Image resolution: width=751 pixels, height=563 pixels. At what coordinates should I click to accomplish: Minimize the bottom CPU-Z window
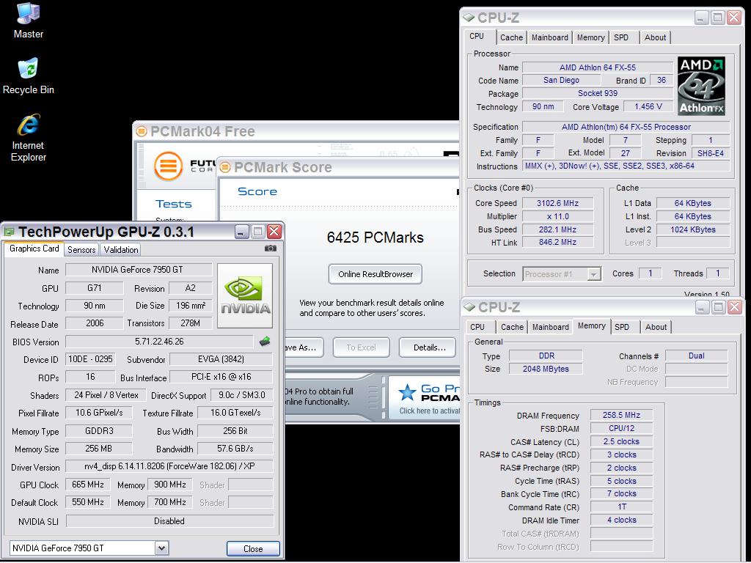tap(702, 307)
